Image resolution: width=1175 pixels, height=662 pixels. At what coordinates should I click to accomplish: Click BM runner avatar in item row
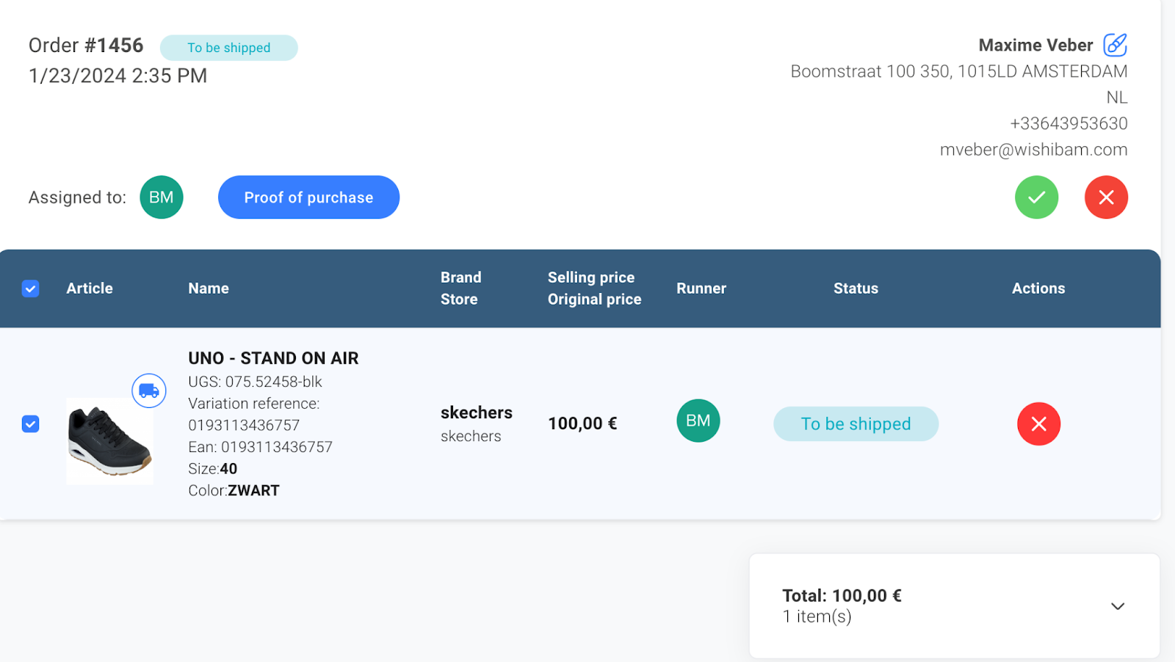[698, 421]
